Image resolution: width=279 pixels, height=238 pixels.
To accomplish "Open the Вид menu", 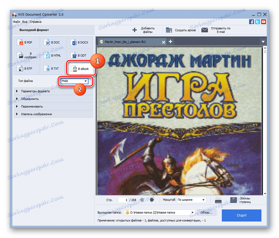I will tap(25, 22).
